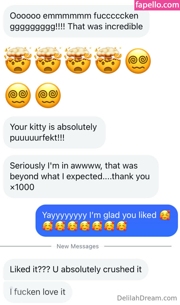Click the blue "I'm glad you liked" bubble
This screenshot has height=305, width=180.
coord(106,221)
